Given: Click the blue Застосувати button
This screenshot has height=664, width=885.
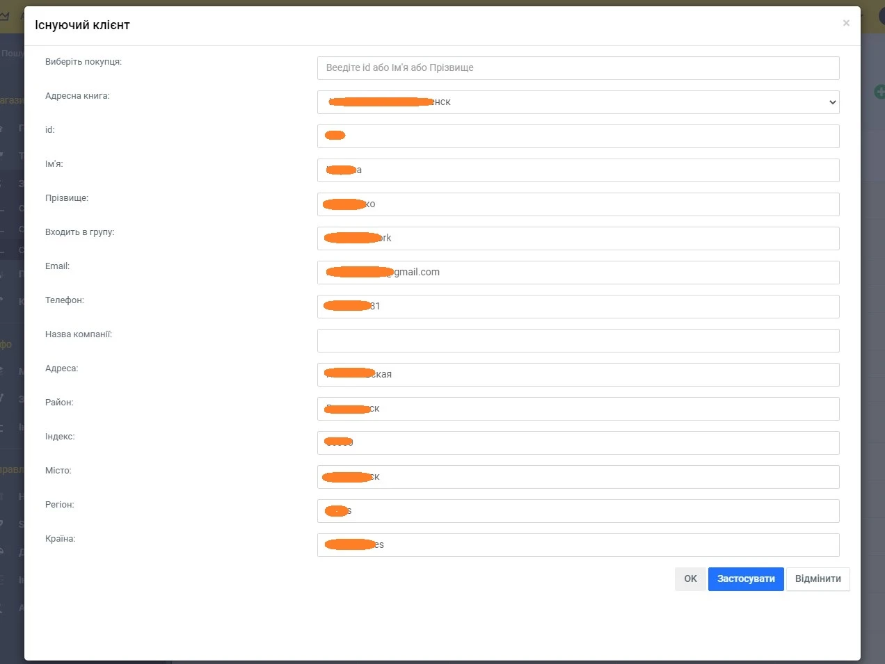Looking at the screenshot, I should click(746, 579).
